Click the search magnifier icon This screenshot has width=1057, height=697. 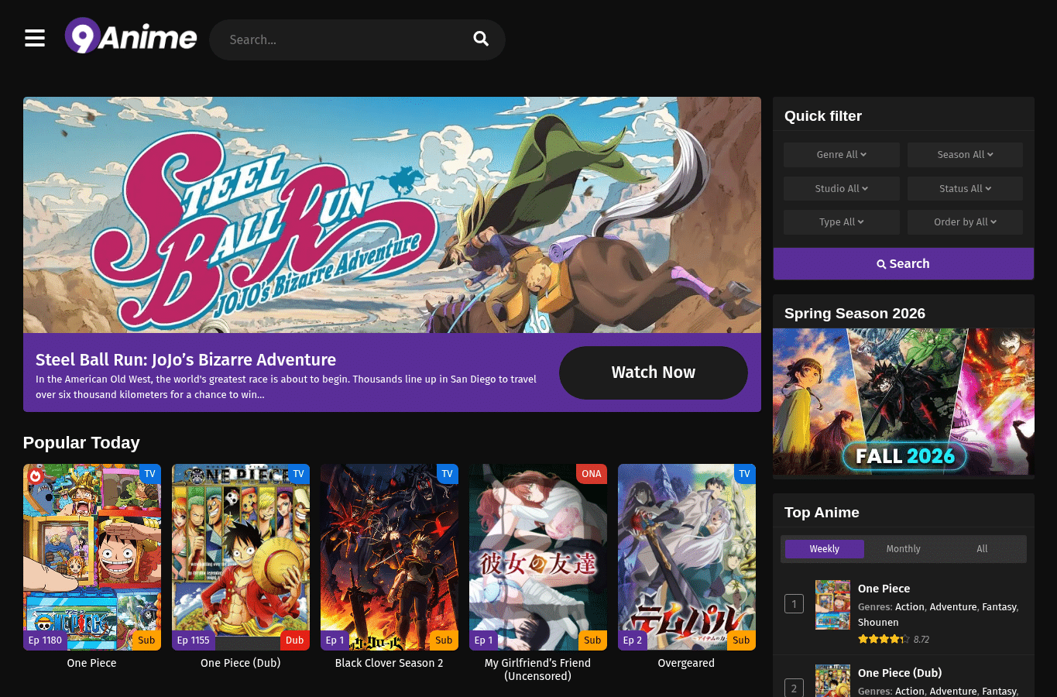pos(481,39)
